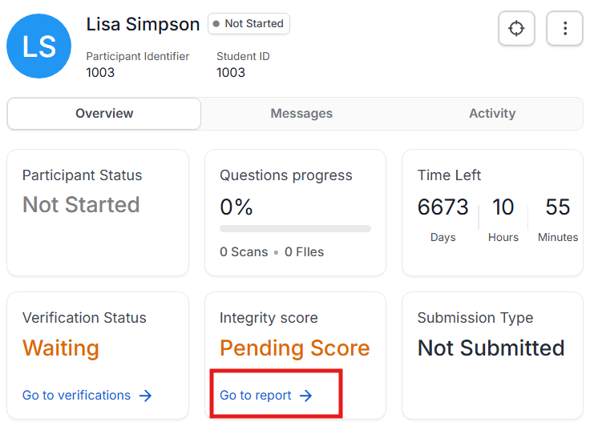Click the Waiting verification status text
Image resolution: width=590 pixels, height=438 pixels.
pyautogui.click(x=61, y=348)
